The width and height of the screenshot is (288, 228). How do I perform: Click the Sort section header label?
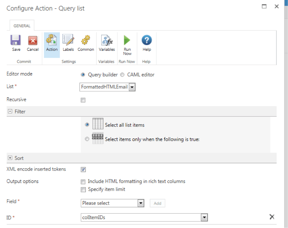[x=19, y=158]
